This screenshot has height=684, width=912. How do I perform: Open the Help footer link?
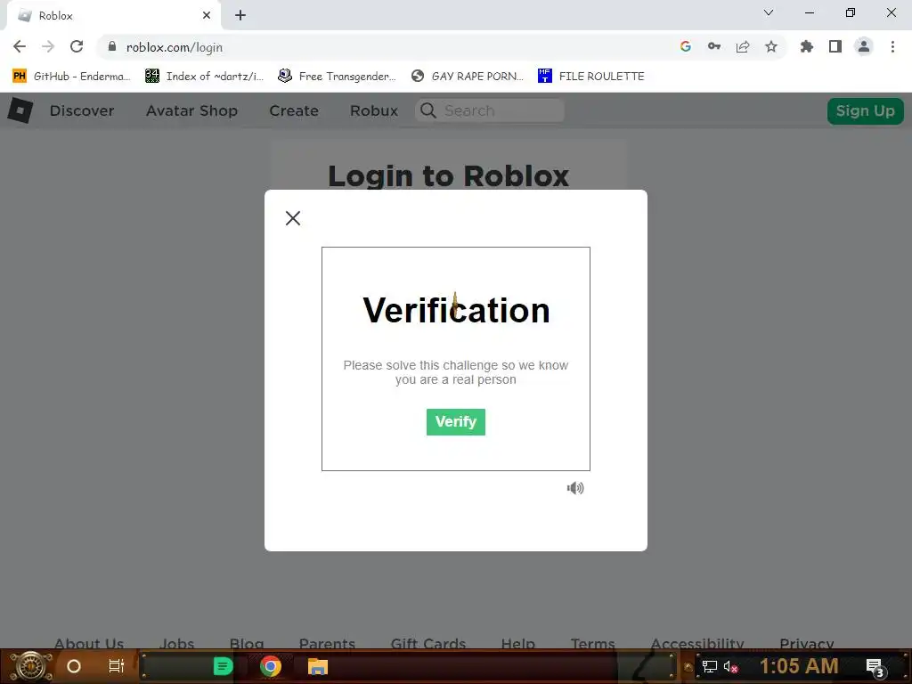[x=517, y=643]
